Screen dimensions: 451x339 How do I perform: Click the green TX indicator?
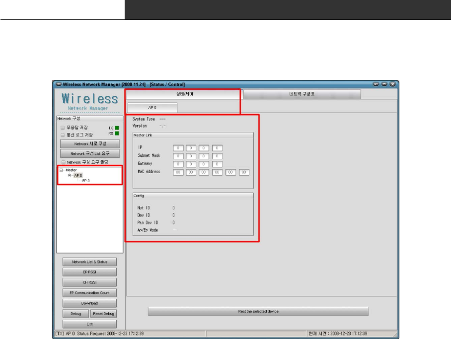click(x=117, y=128)
